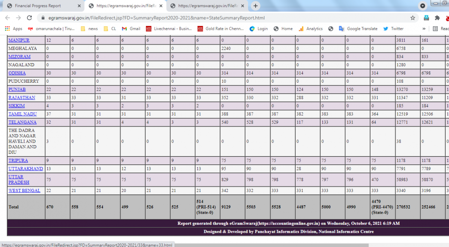Open the Google Translate bookmark
Image resolution: width=449 pixels, height=247 pixels.
358,29
